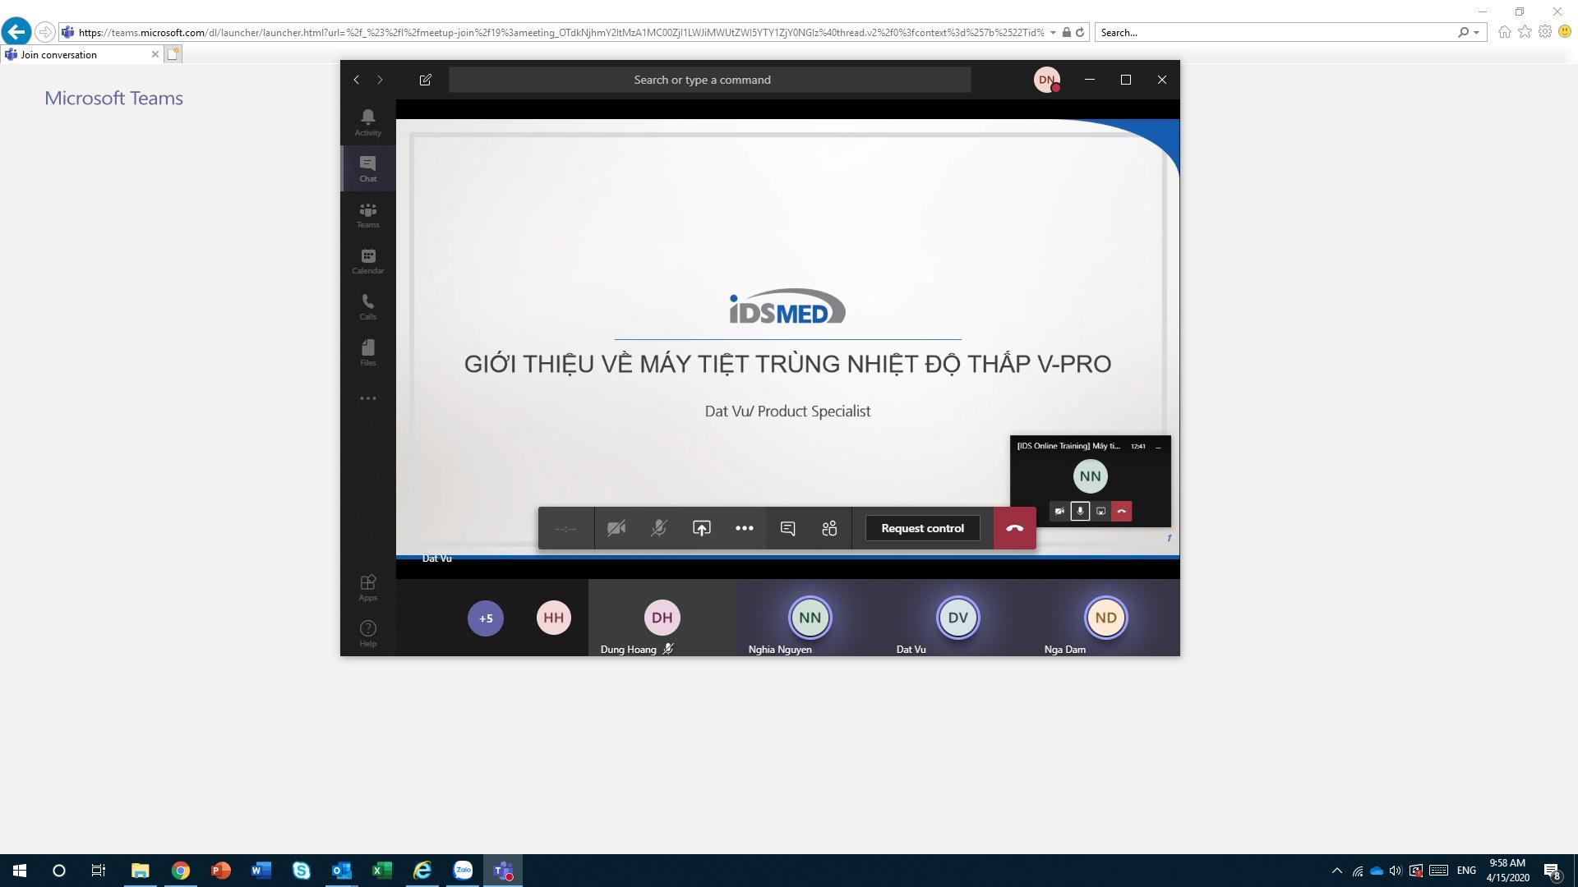Open Chrome from the taskbar
This screenshot has width=1578, height=887.
pos(181,871)
